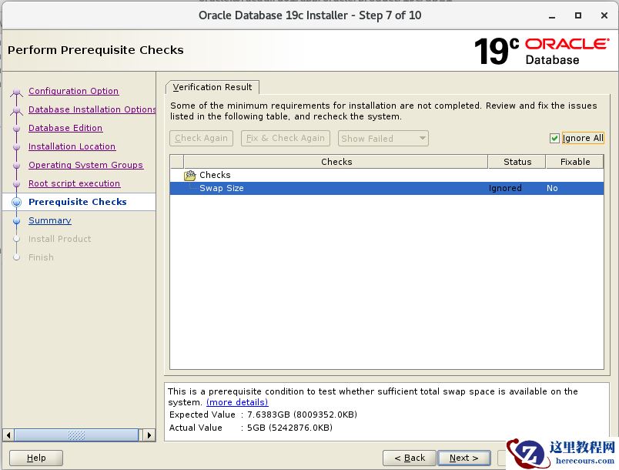
Task: Click the Checks folder icon in table
Action: point(190,175)
